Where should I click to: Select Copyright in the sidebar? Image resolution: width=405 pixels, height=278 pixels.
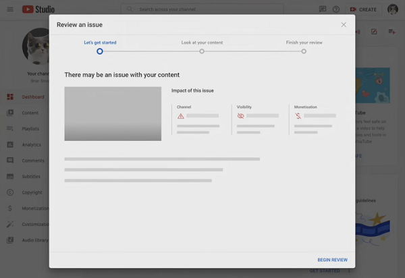pyautogui.click(x=32, y=192)
